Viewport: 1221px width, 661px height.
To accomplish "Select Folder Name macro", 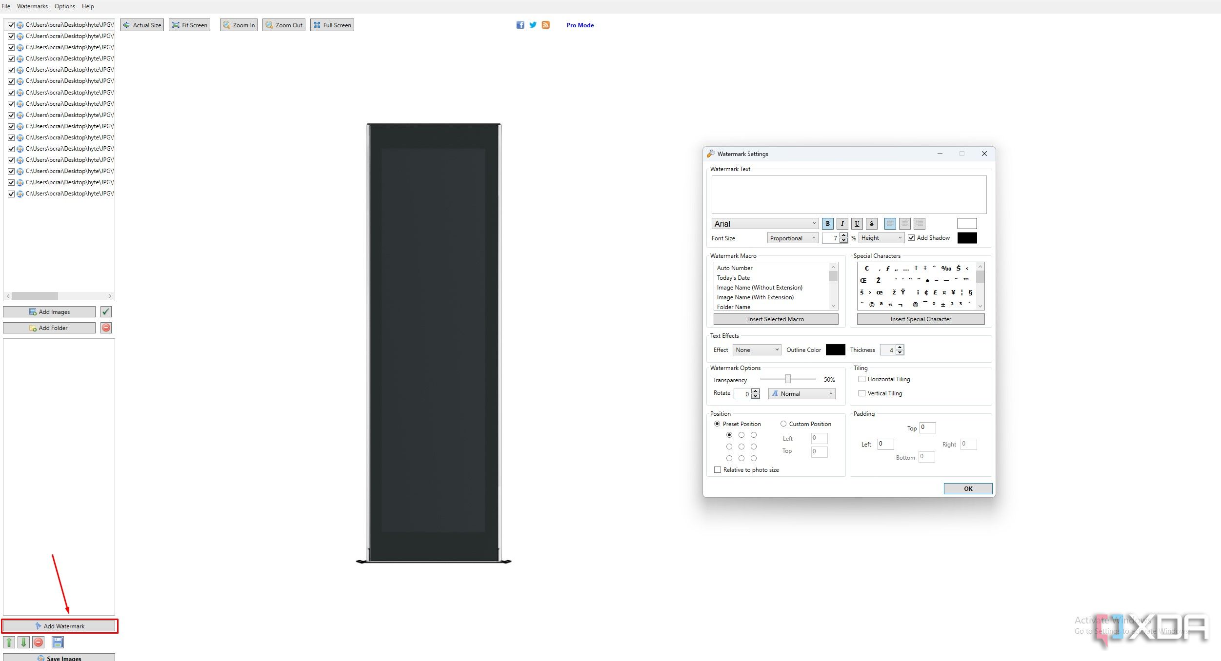I will (734, 307).
